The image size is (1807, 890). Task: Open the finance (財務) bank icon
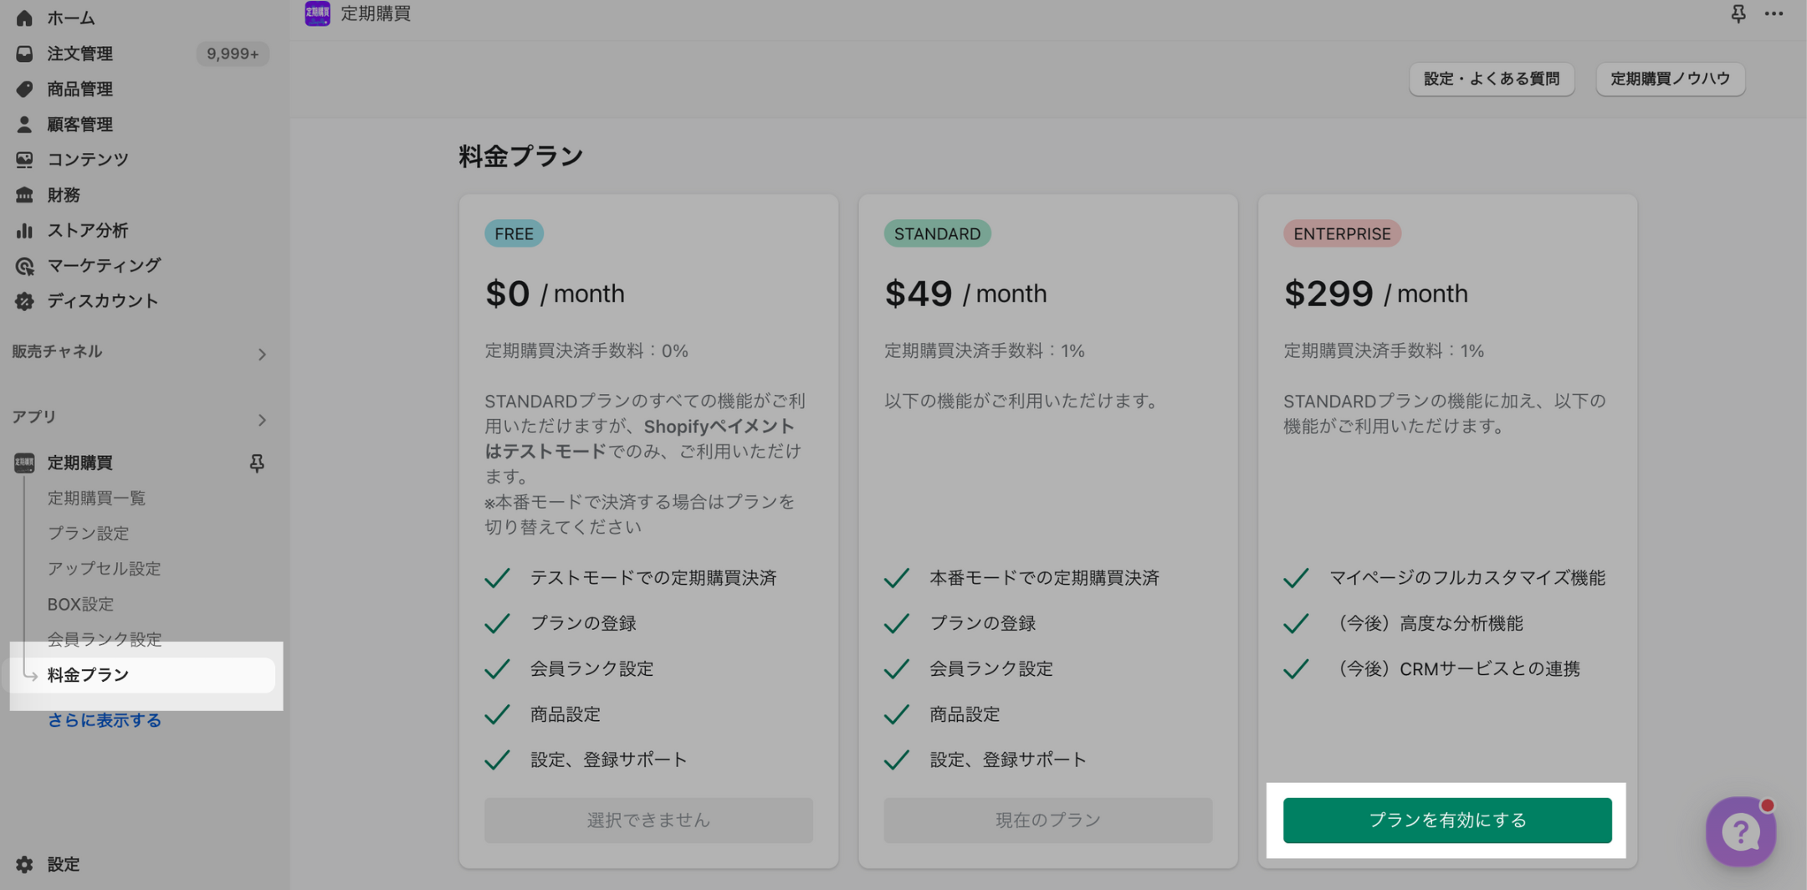24,195
